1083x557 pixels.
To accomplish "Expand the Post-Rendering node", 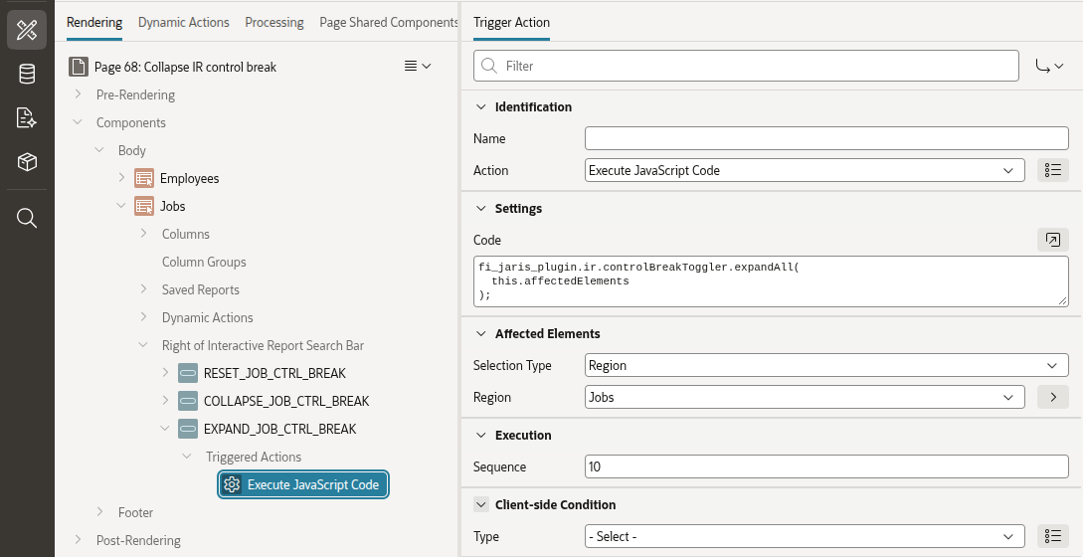I will pos(78,540).
